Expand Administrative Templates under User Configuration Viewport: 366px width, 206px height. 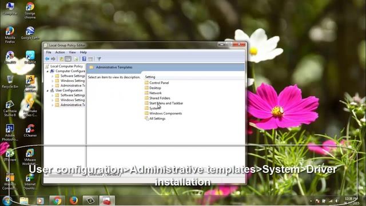tap(53, 105)
